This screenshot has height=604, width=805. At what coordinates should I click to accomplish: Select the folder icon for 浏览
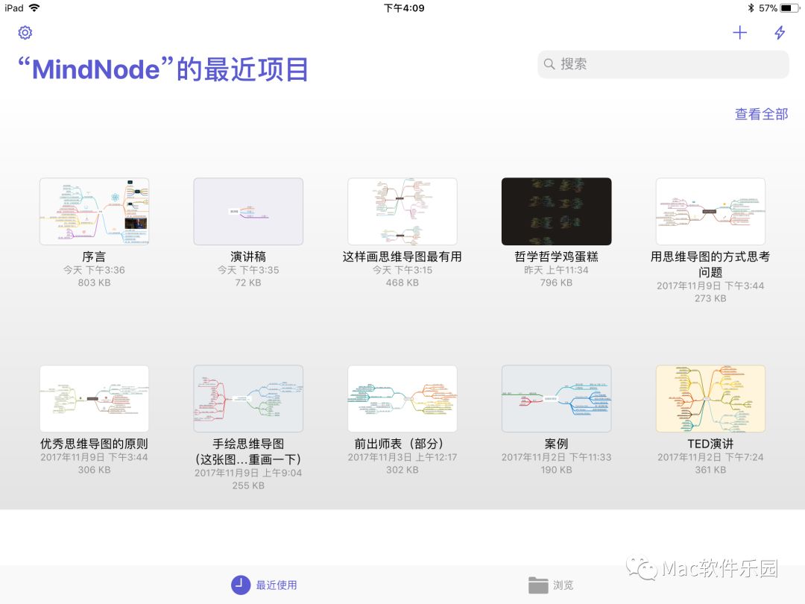[x=538, y=585]
